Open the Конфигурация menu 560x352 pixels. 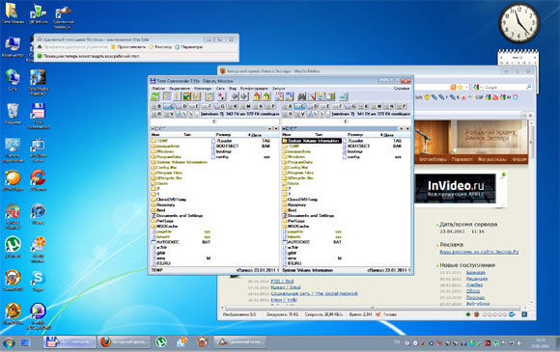point(254,88)
